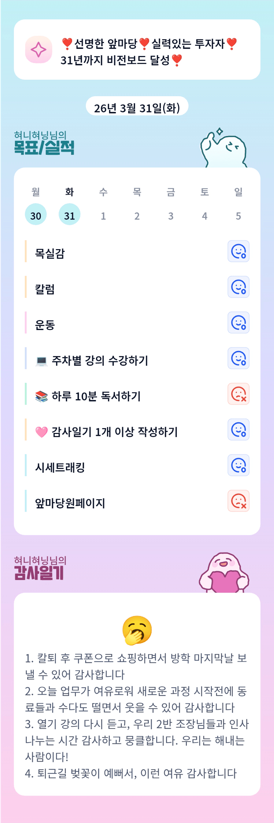The image size is (274, 823).
Task: Click status icon for 감사일기 1개 이상 작성하기
Action: click(238, 430)
